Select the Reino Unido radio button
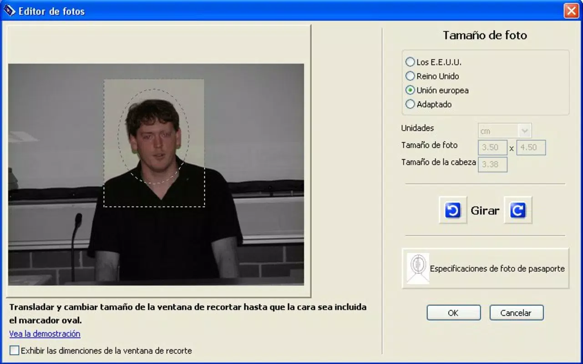The height and width of the screenshot is (364, 583). (x=410, y=76)
